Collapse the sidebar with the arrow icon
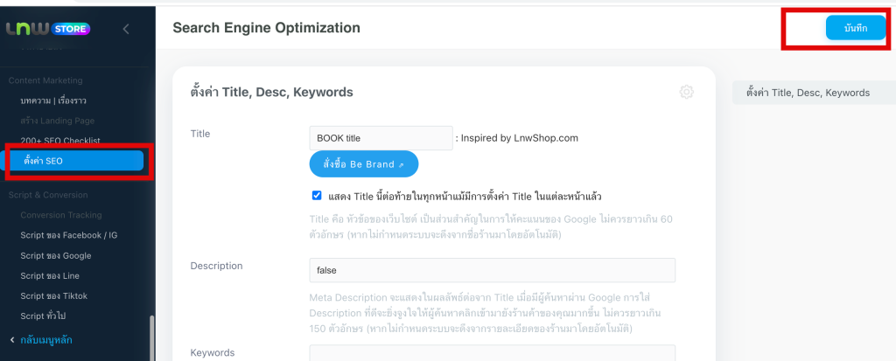 click(125, 29)
